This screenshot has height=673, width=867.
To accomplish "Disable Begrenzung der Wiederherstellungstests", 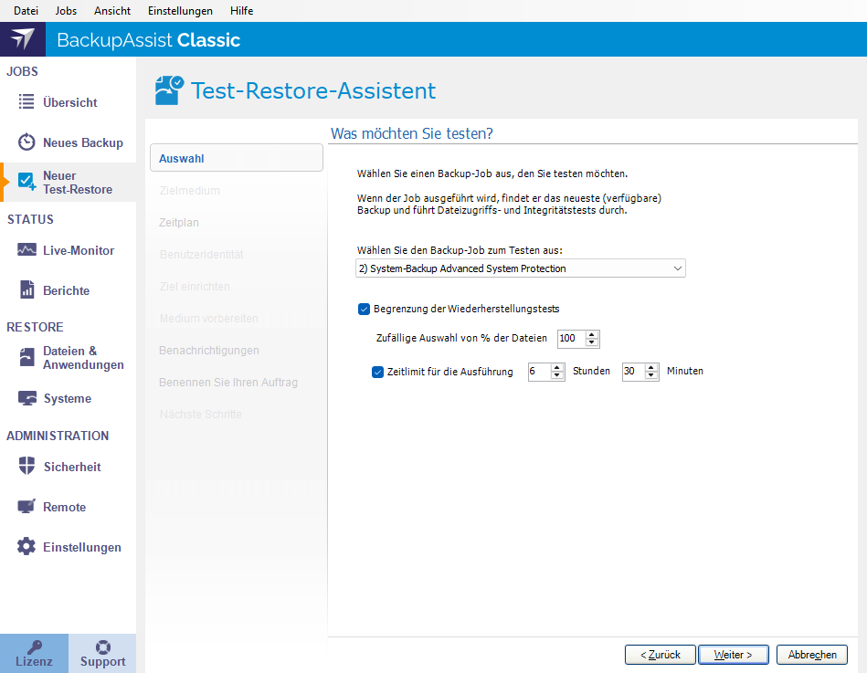I will click(364, 310).
